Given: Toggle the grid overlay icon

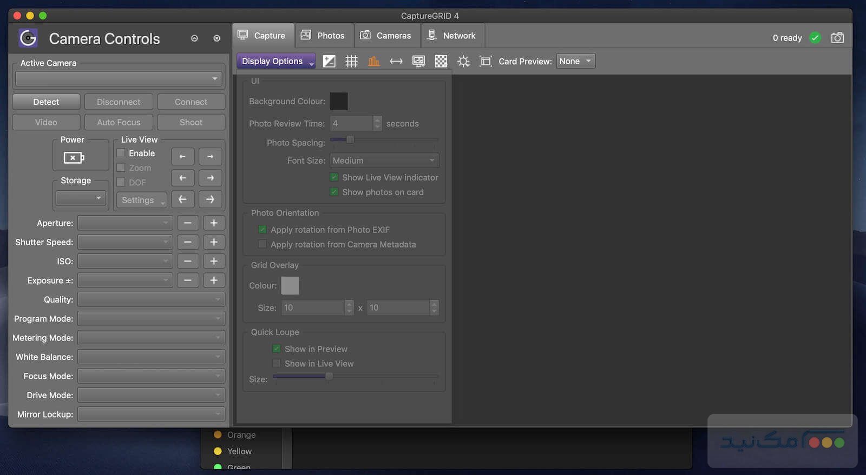Looking at the screenshot, I should pos(351,62).
